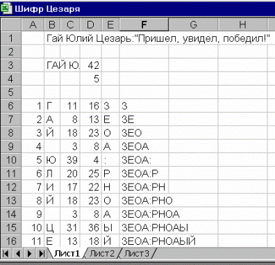Select column B header
275x265 pixels.
pyautogui.click(x=52, y=25)
